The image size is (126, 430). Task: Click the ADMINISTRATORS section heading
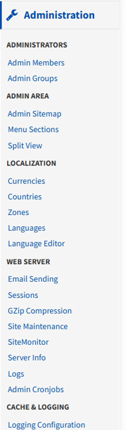pos(37,45)
